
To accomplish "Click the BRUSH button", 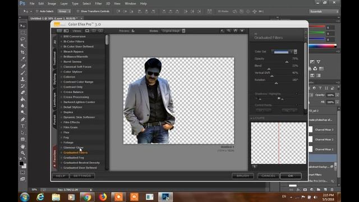I will pos(243,176).
